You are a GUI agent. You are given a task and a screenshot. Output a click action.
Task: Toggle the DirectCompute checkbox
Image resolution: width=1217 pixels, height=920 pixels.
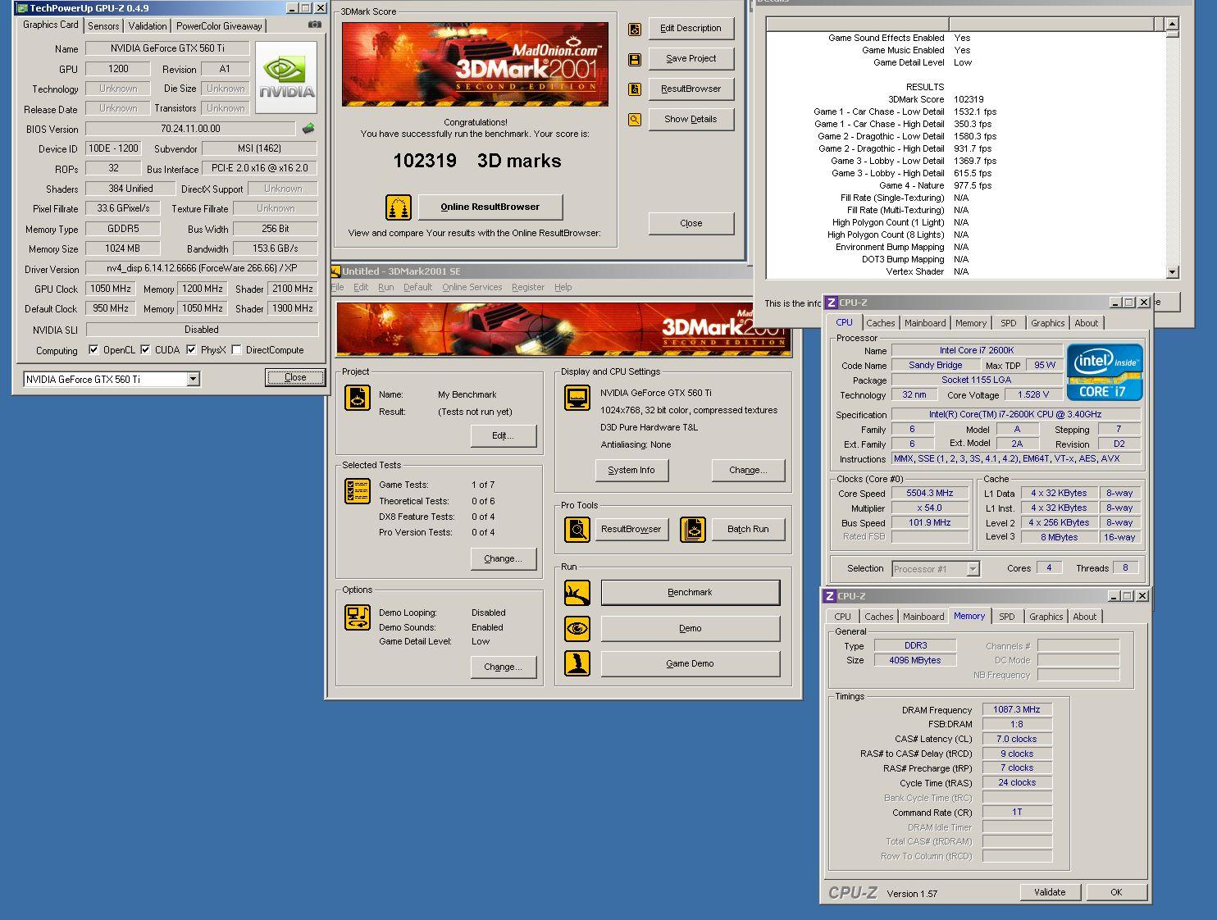tap(237, 350)
